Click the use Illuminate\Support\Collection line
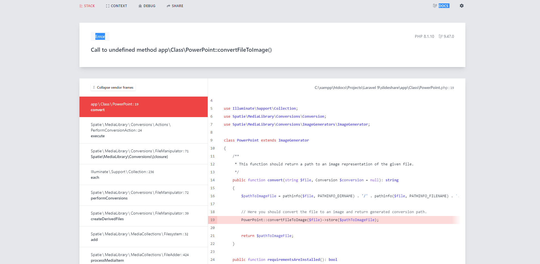This screenshot has width=540, height=264. [261, 109]
